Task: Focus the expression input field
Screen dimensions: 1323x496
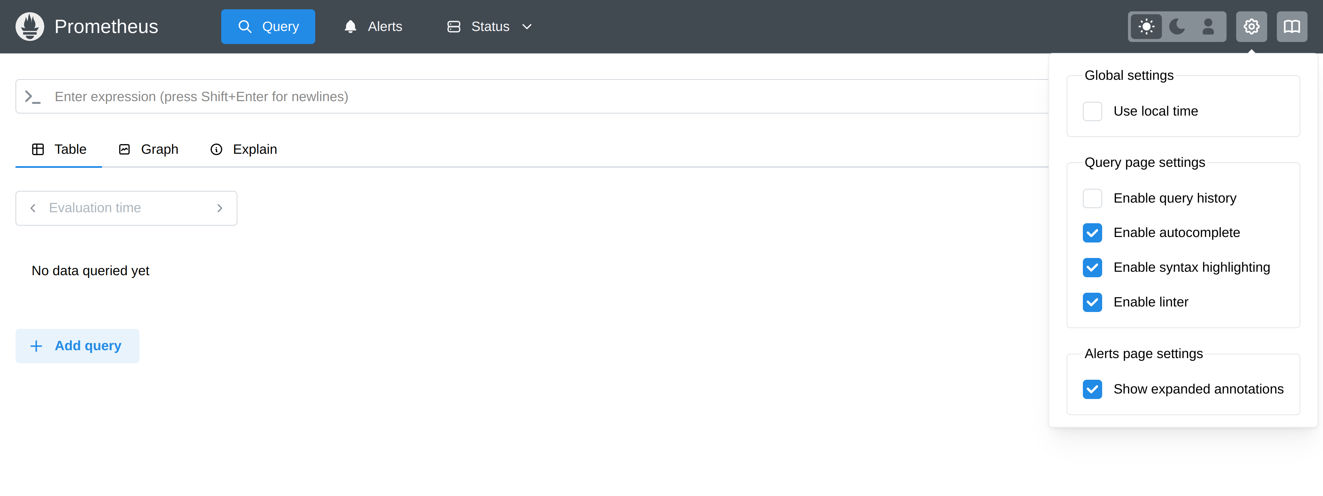Action: click(x=514, y=97)
